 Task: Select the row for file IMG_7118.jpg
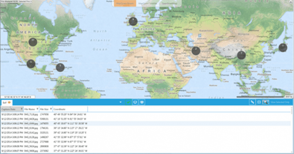tap(30, 114)
